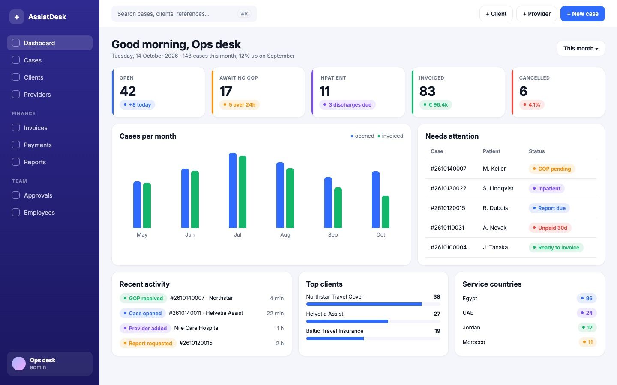The height and width of the screenshot is (385, 617).
Task: Click the Clients sidebar icon
Action: 16,77
